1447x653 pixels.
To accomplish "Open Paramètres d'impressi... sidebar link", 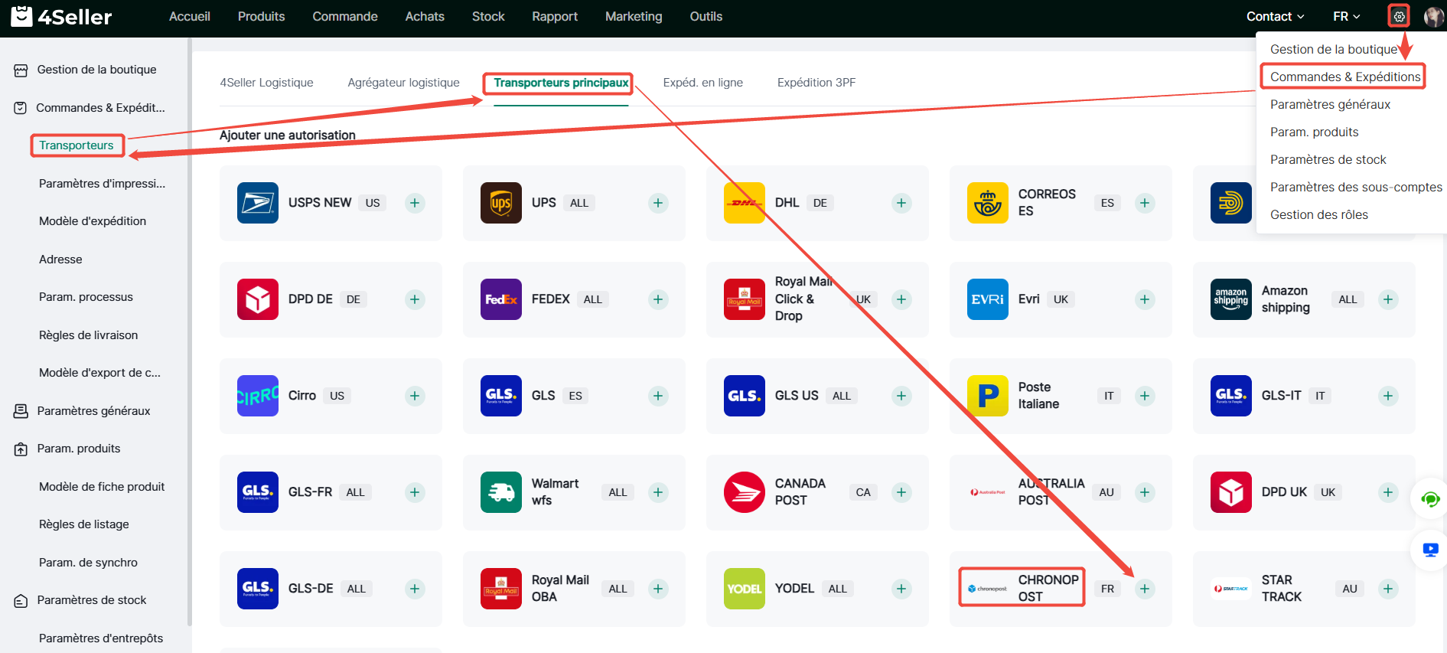I will click(102, 184).
